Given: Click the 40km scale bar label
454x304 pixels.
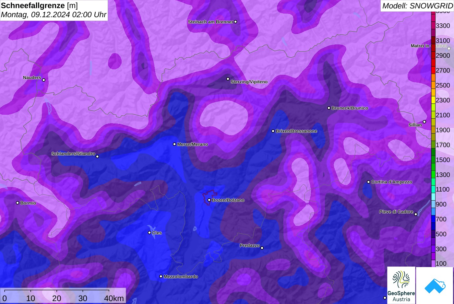Looking at the screenshot, I should 114,298.
